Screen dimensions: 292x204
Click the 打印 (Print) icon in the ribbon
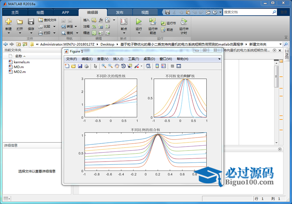(40, 33)
